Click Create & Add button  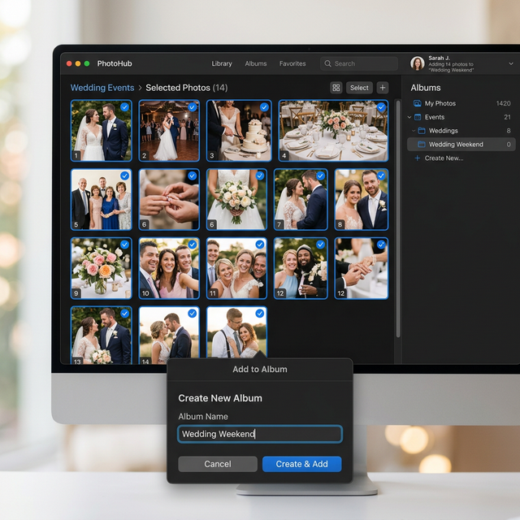pyautogui.click(x=301, y=464)
